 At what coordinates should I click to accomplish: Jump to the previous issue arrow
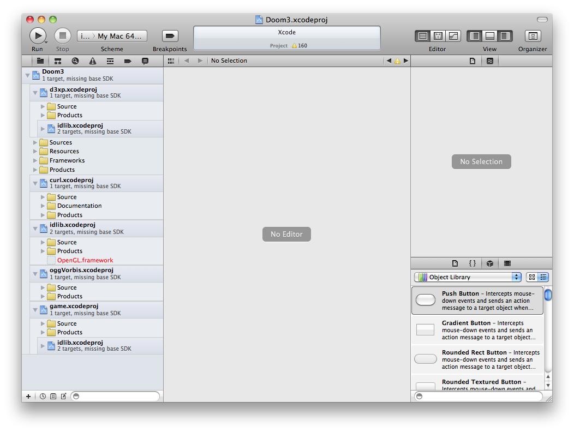click(389, 61)
